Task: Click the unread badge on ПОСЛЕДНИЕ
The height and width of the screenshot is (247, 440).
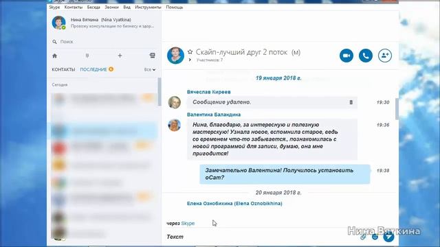Action: tap(111, 69)
